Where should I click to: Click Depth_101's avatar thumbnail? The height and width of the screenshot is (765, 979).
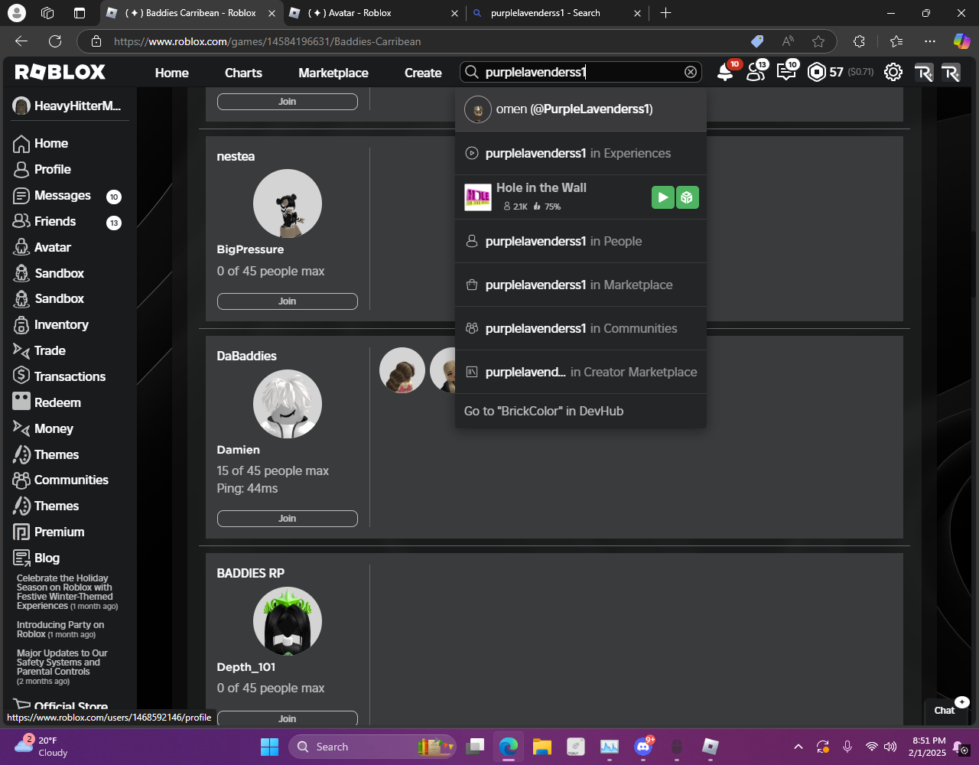pyautogui.click(x=288, y=621)
